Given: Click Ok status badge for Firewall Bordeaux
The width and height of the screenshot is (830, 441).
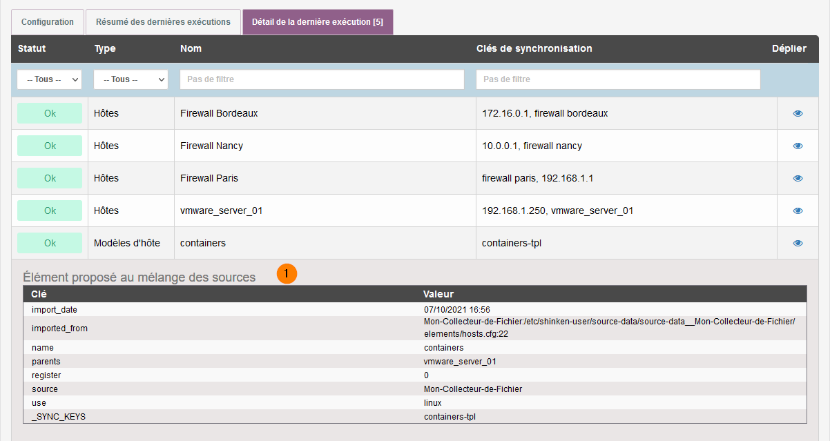Looking at the screenshot, I should (50, 114).
